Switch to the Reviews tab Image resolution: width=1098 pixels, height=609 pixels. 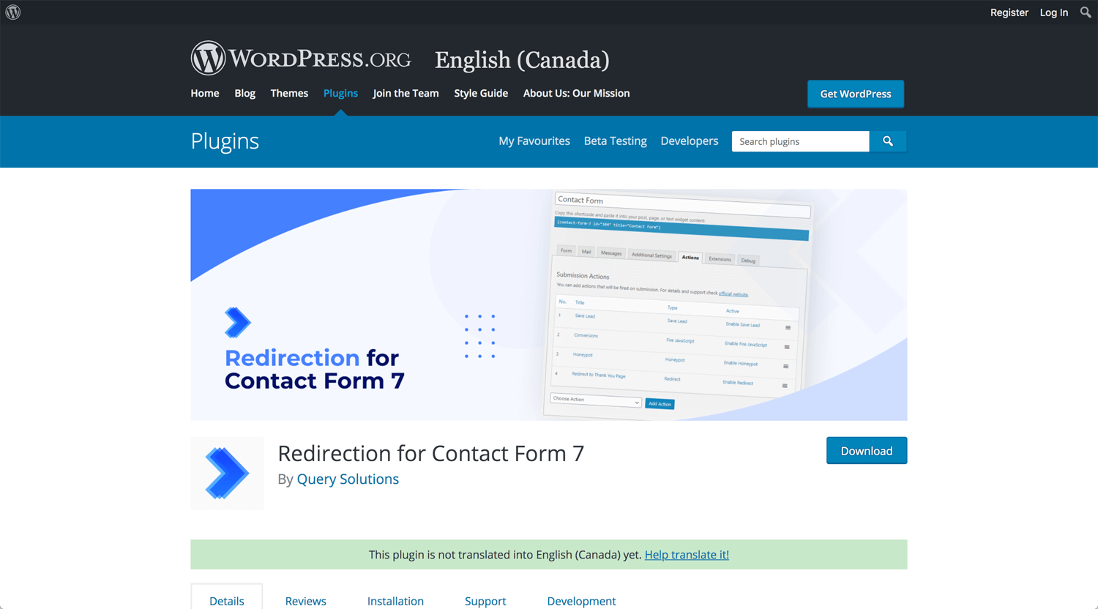click(306, 601)
